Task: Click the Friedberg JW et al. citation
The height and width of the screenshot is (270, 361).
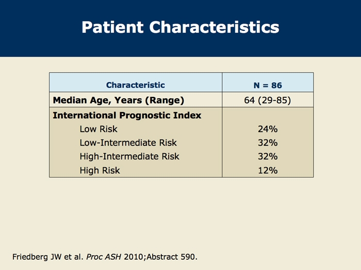Action: pyautogui.click(x=47, y=257)
